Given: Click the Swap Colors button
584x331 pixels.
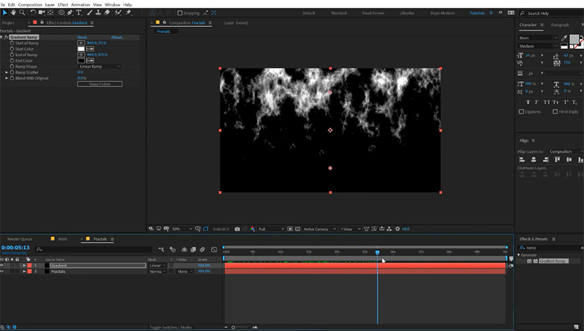Looking at the screenshot, I should pyautogui.click(x=99, y=84).
